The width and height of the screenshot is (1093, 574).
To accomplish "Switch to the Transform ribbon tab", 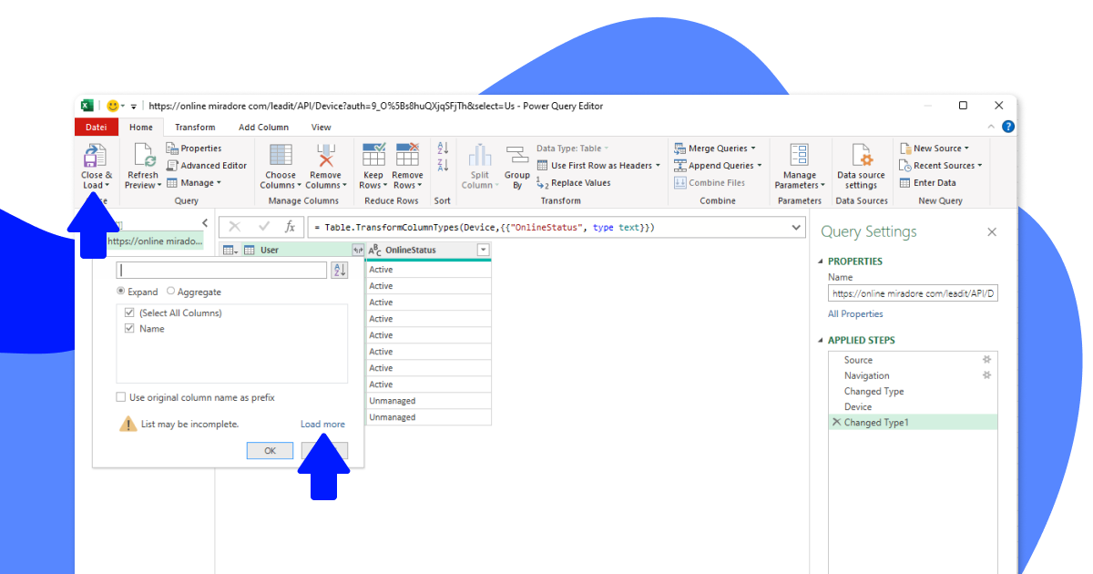I will point(195,127).
